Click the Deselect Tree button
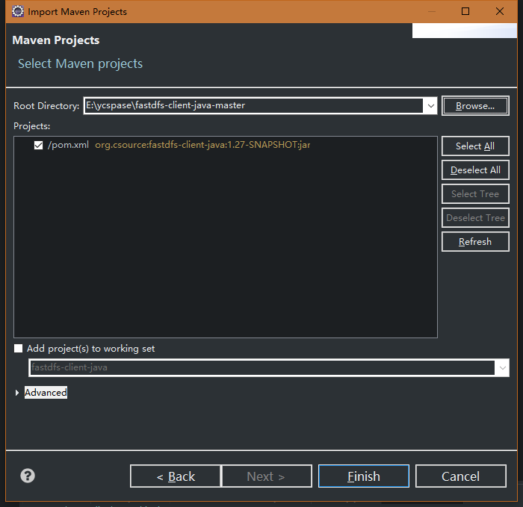Screen dimensions: 523x507 click(x=475, y=218)
